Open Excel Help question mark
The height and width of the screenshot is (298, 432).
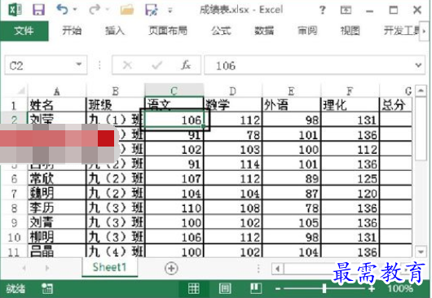click(322, 11)
